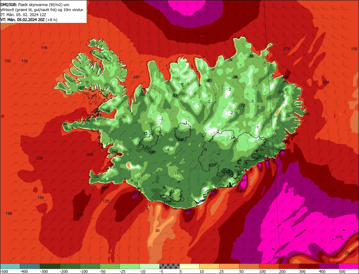Click the pale yellow swatch from 5 to 10
The image size is (359, 274).
189,266
